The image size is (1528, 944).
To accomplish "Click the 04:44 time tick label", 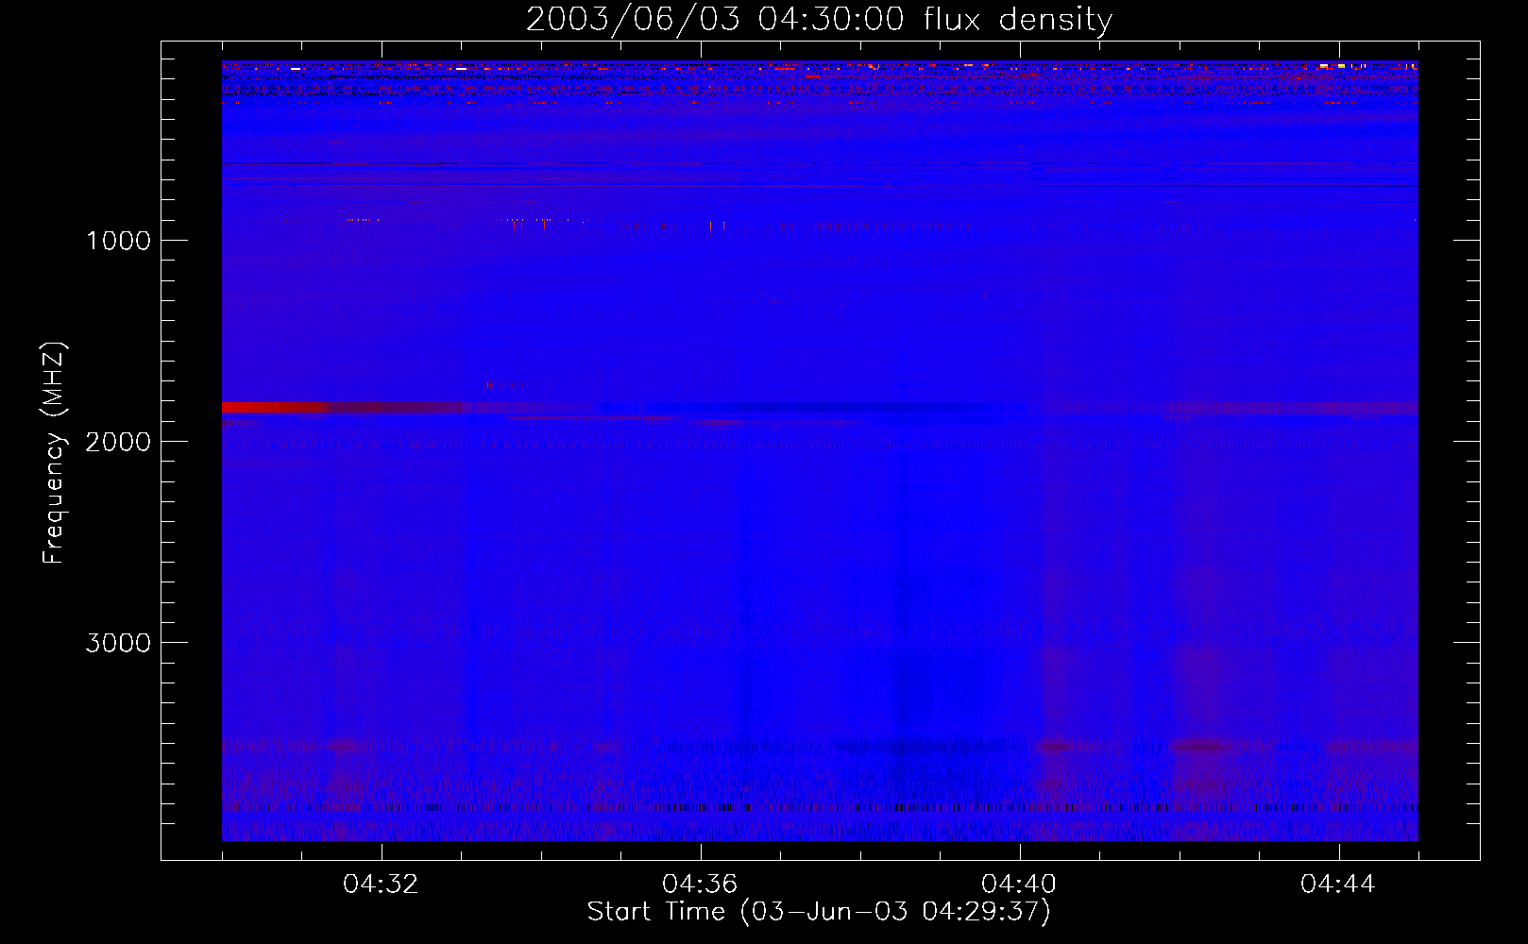I will [x=1338, y=885].
